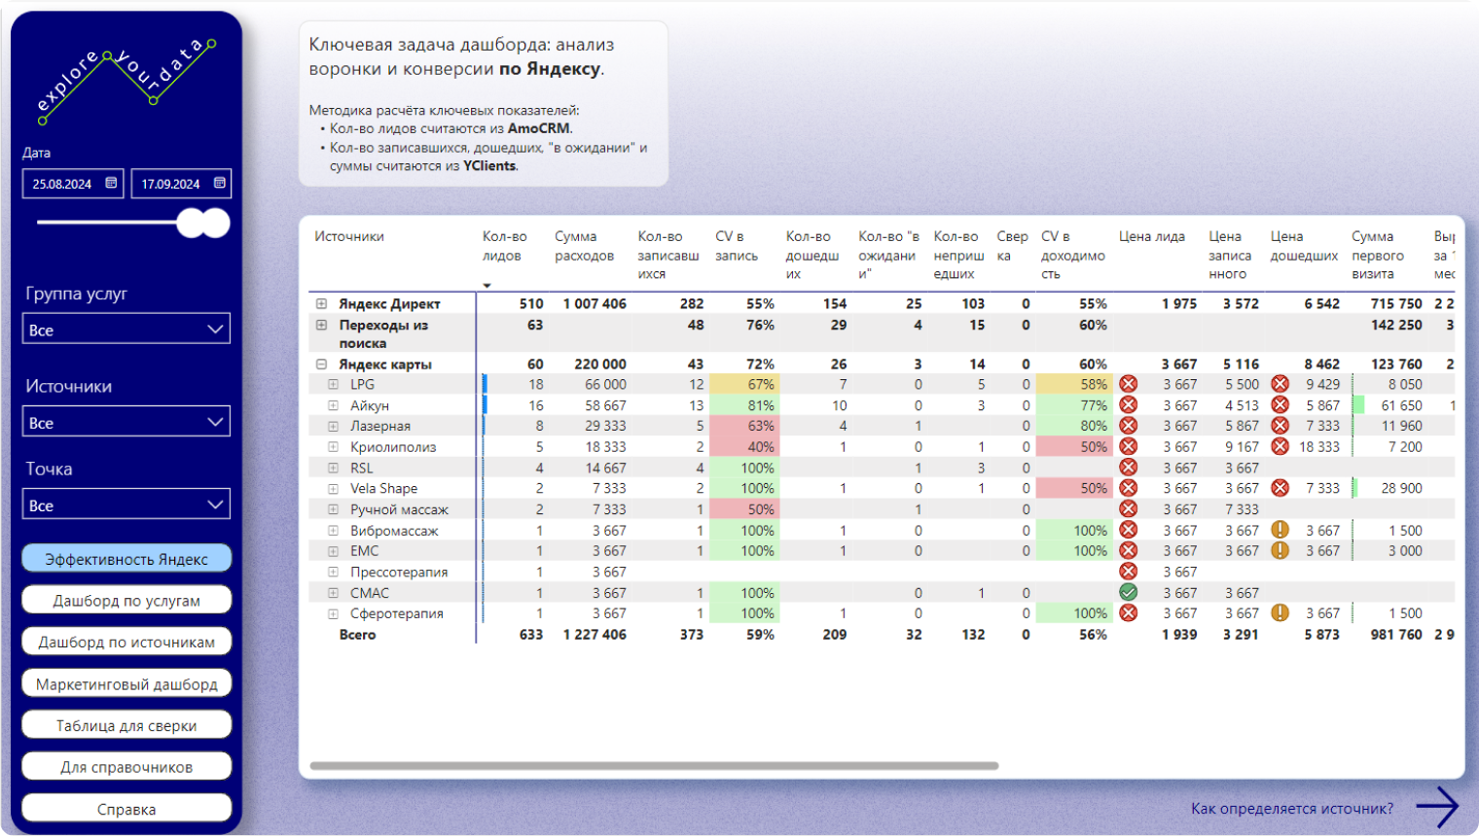
Task: Click red X icon before RSL Цена лида
Action: 1129,468
